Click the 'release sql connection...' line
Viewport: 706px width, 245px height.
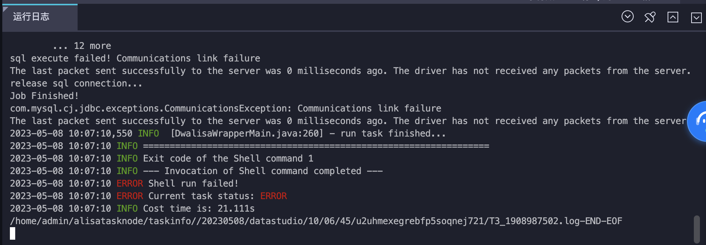point(76,83)
